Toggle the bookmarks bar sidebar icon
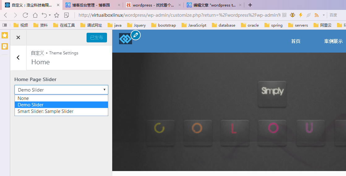The width and height of the screenshot is (346, 176). pyautogui.click(x=5, y=25)
